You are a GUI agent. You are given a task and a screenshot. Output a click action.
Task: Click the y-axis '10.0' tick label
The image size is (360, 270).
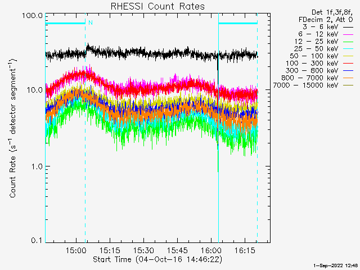[x=35, y=90]
